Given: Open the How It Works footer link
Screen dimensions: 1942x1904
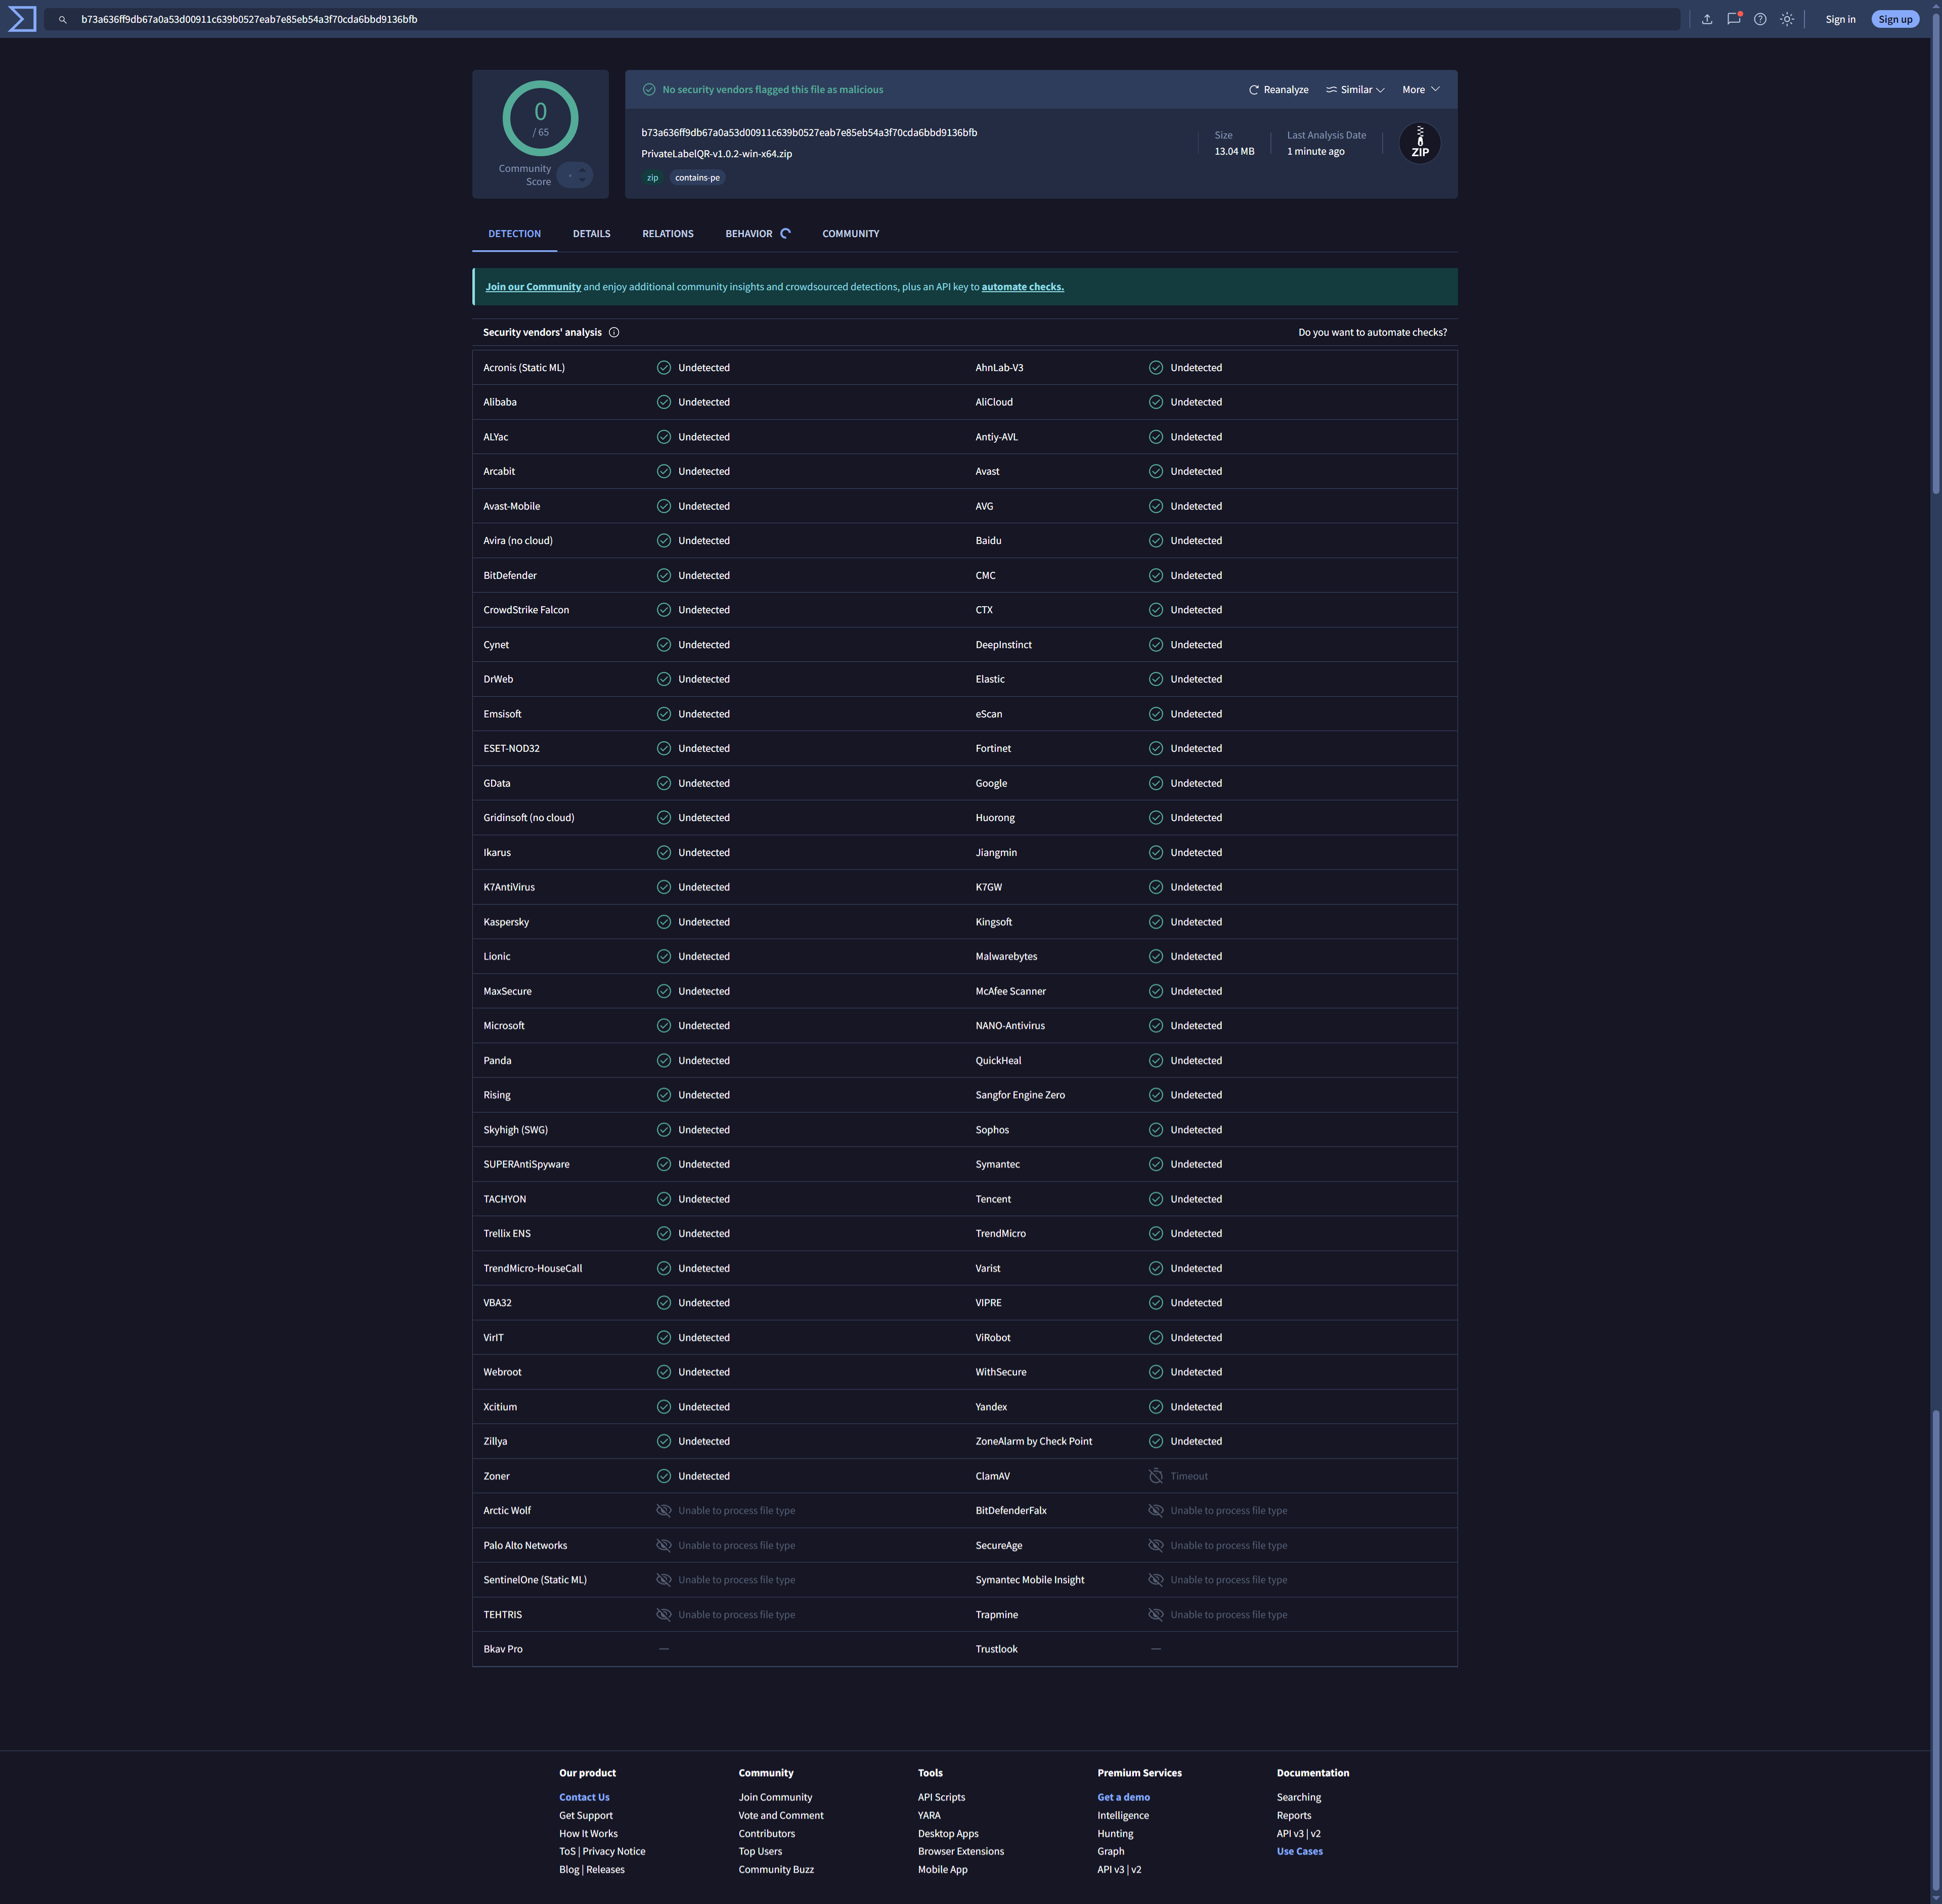Looking at the screenshot, I should click(x=588, y=1833).
